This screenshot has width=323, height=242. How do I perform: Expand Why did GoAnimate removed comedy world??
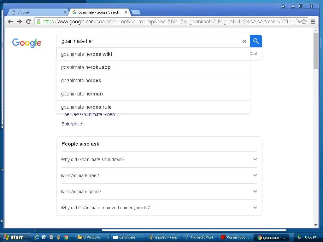pos(159,208)
